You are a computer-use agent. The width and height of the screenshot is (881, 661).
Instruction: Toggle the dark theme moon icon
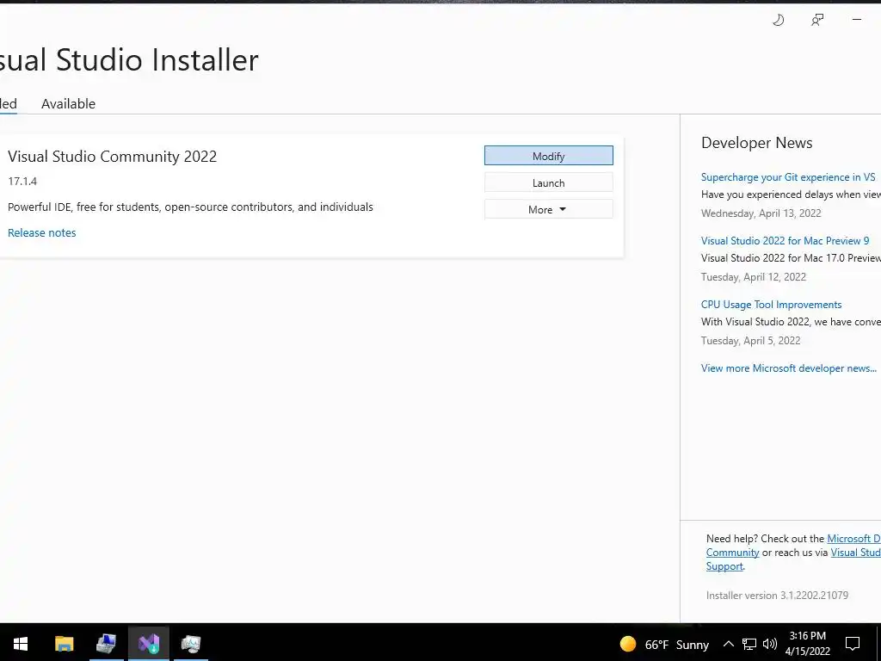coord(778,21)
